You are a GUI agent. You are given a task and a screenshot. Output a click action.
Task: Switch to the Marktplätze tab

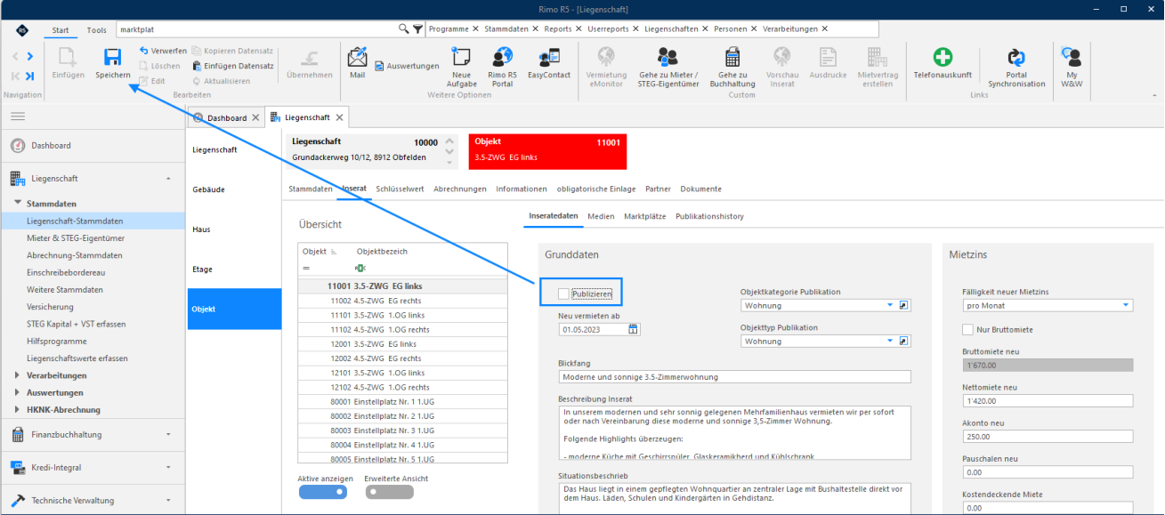(645, 216)
